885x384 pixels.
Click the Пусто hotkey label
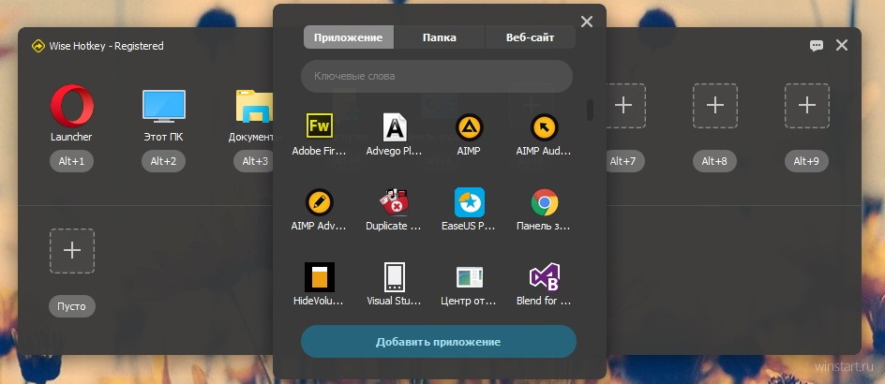pyautogui.click(x=71, y=306)
